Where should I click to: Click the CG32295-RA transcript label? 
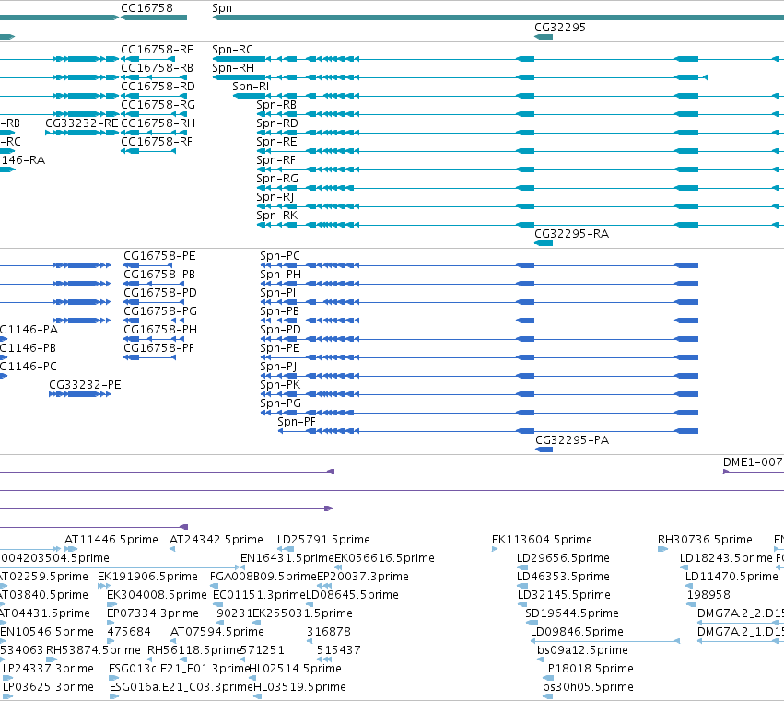point(572,234)
